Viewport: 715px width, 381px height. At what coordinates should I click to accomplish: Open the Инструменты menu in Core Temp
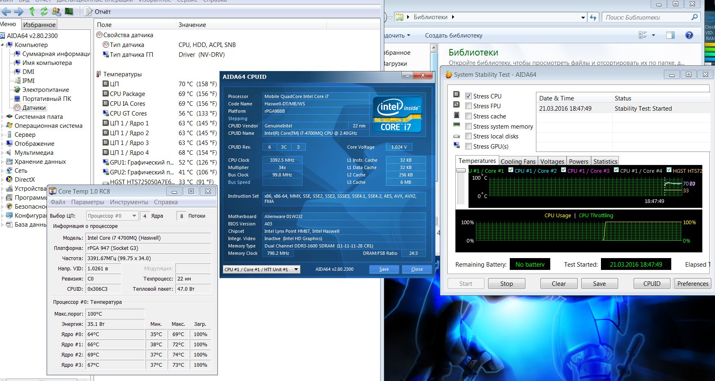tap(129, 202)
